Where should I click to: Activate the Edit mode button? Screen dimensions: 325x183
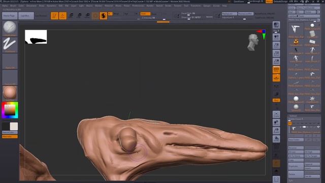[x=54, y=16]
